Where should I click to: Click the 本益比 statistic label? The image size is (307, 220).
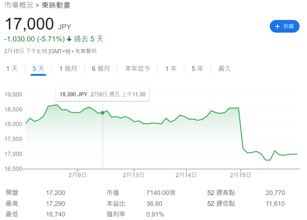click(116, 204)
